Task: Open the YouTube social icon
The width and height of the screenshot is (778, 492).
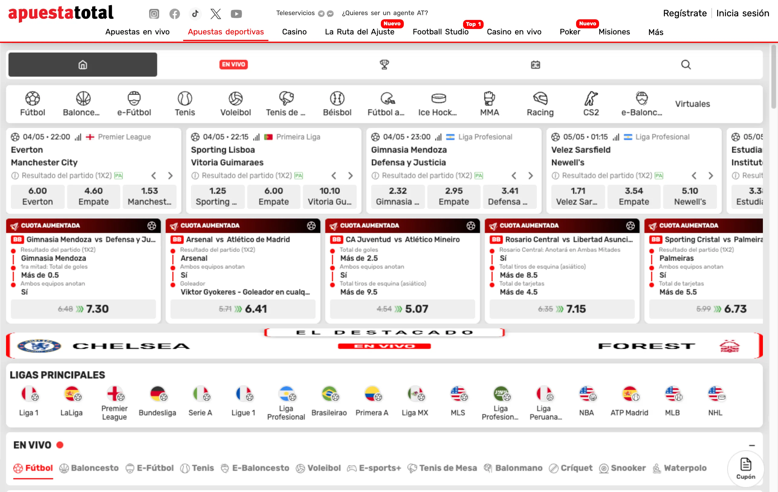Action: pos(236,14)
